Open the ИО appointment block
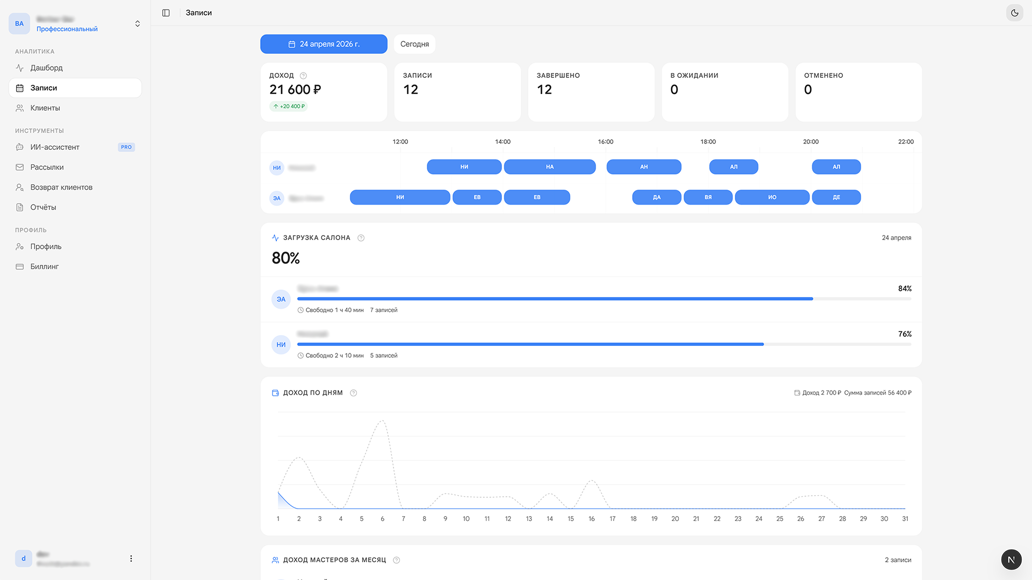 pyautogui.click(x=772, y=198)
